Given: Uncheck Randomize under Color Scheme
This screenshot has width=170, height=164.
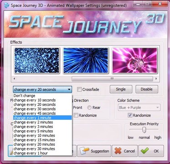Looking at the screenshot, I should [130, 115].
